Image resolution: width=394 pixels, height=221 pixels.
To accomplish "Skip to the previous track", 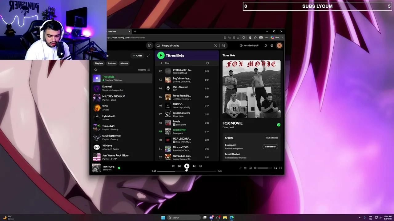I will point(179,166).
